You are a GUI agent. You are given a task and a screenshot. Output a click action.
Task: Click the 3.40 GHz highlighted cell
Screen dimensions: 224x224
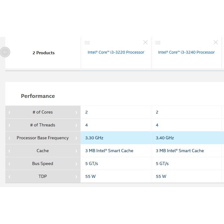click(165, 138)
